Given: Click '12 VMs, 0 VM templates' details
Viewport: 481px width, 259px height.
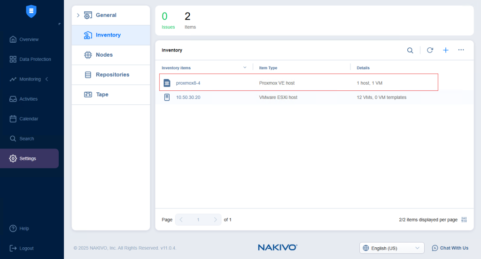Looking at the screenshot, I should tap(381, 97).
